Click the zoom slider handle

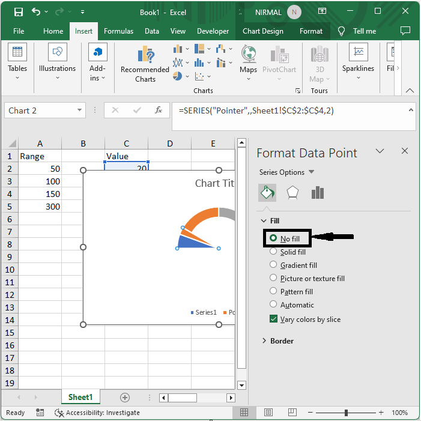(346, 413)
